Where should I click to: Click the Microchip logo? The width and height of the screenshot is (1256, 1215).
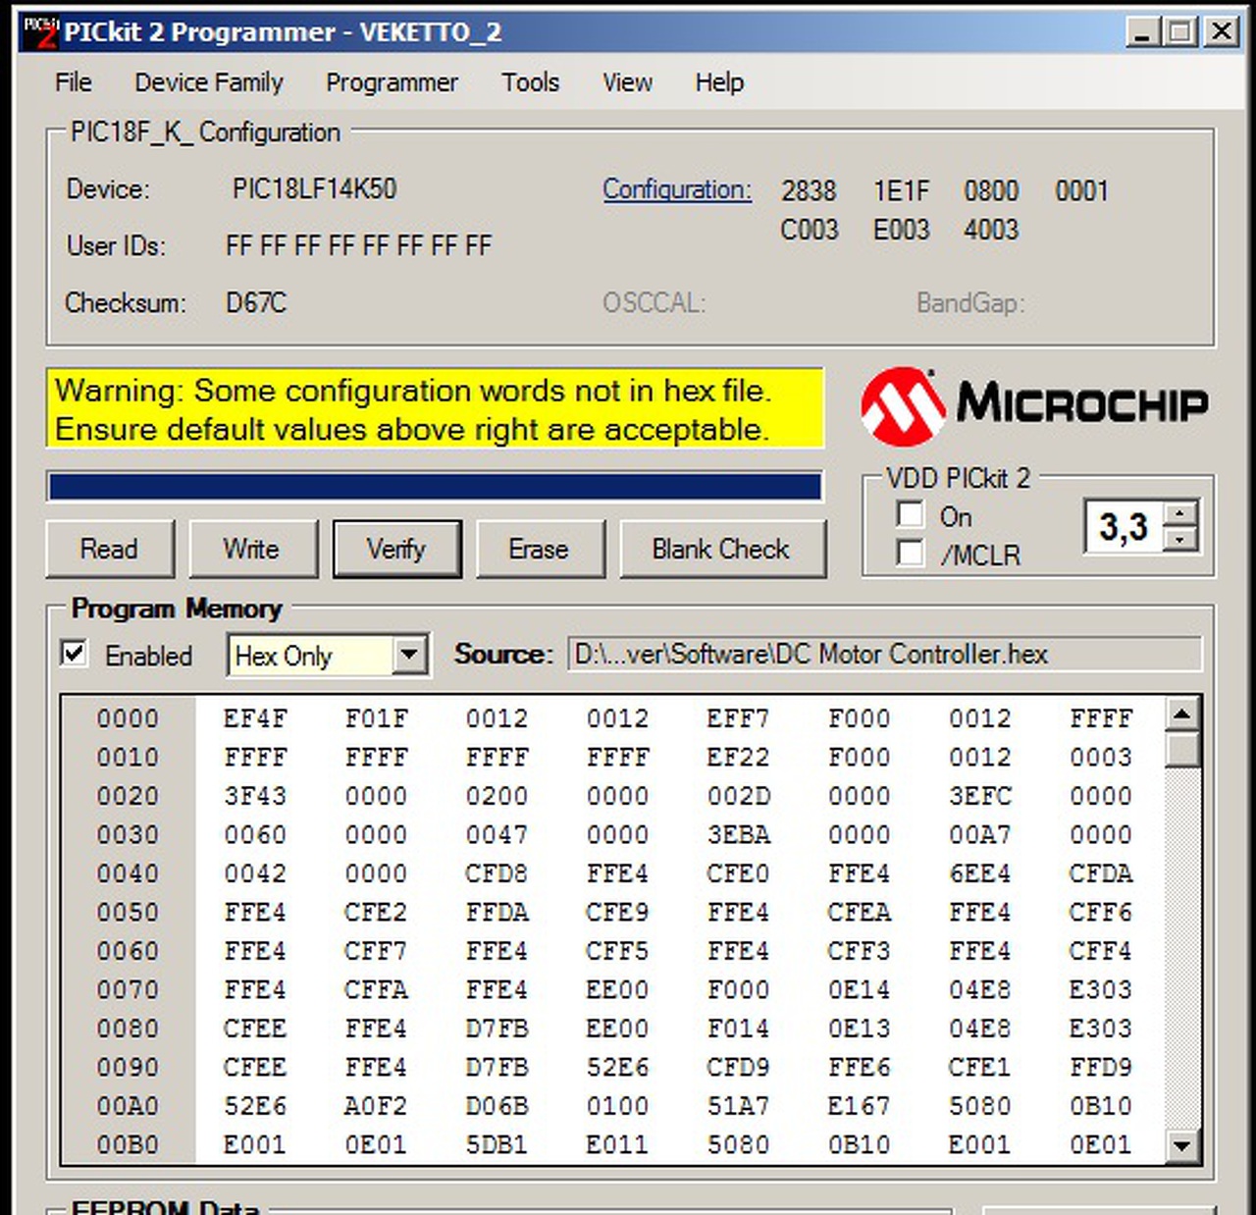point(1035,405)
